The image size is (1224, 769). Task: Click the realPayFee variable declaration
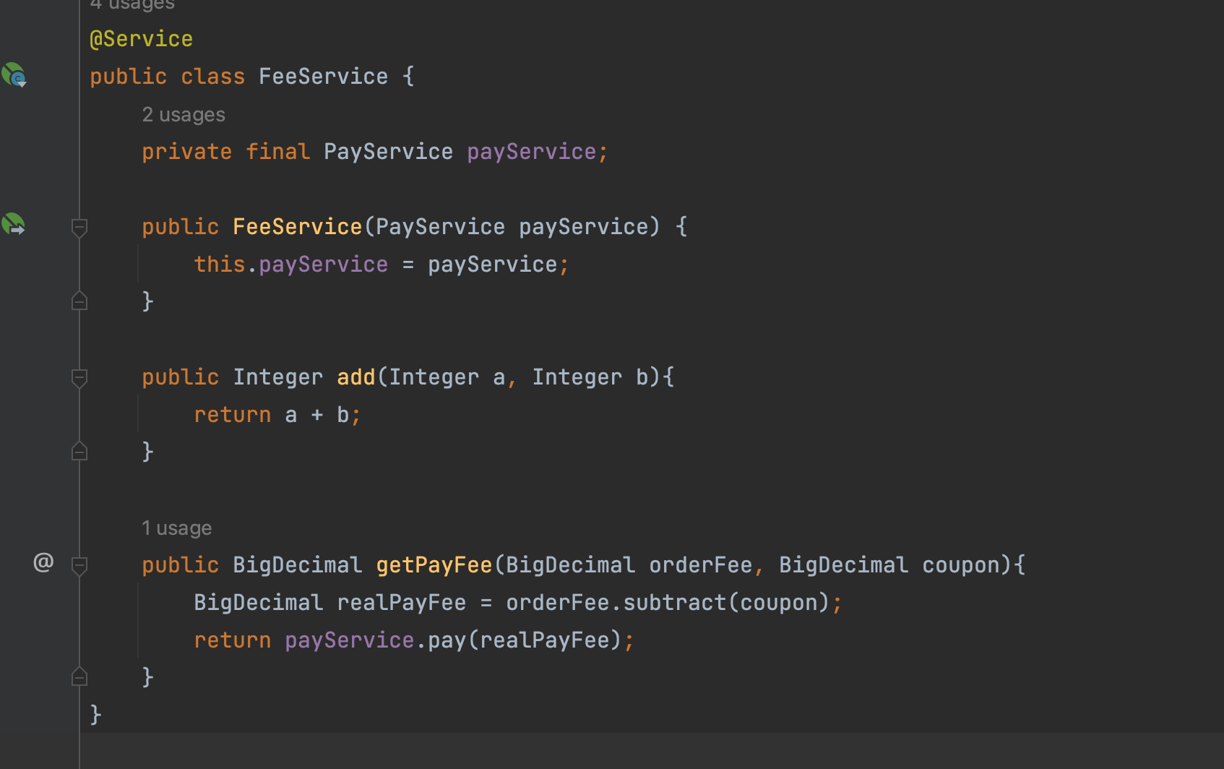point(401,603)
